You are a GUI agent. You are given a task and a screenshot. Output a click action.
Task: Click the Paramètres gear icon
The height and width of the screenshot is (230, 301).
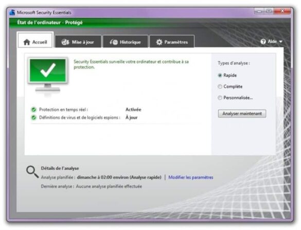159,42
